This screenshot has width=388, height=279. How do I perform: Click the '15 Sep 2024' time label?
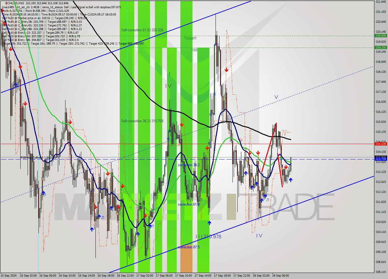9,276
